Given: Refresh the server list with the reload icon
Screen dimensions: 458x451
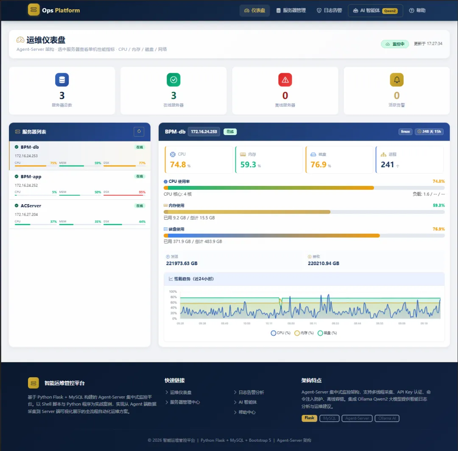Looking at the screenshot, I should (139, 132).
